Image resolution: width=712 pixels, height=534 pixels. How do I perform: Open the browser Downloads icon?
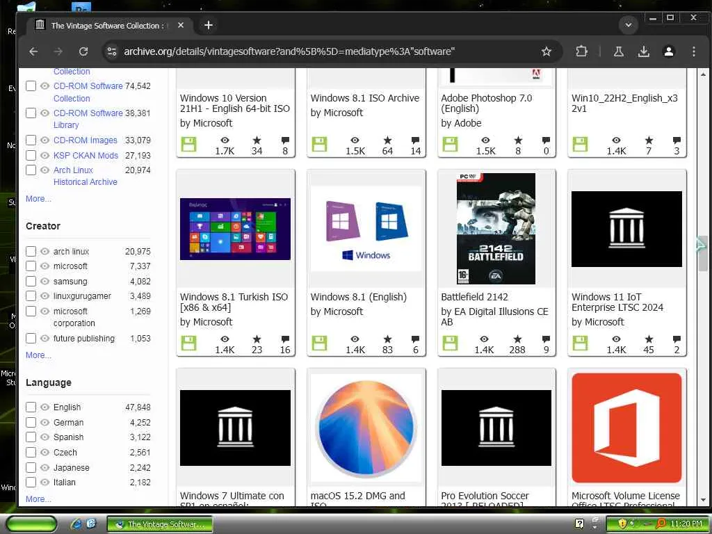tap(643, 51)
